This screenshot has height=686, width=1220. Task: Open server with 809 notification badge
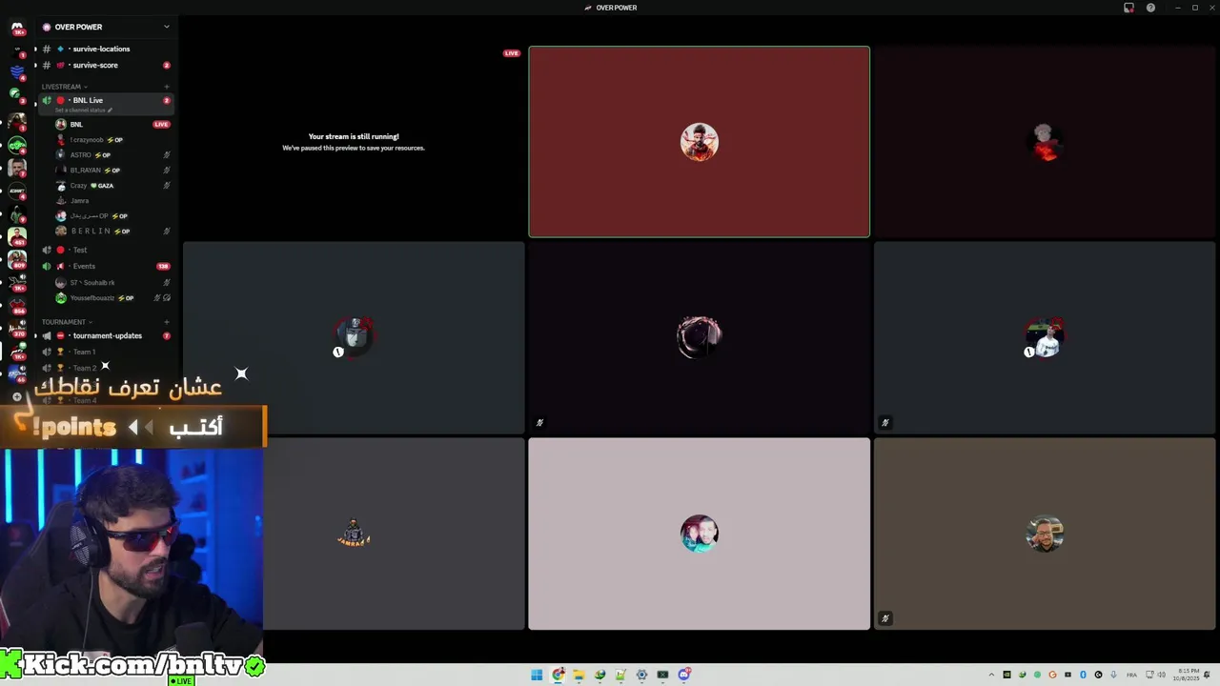pyautogui.click(x=17, y=258)
